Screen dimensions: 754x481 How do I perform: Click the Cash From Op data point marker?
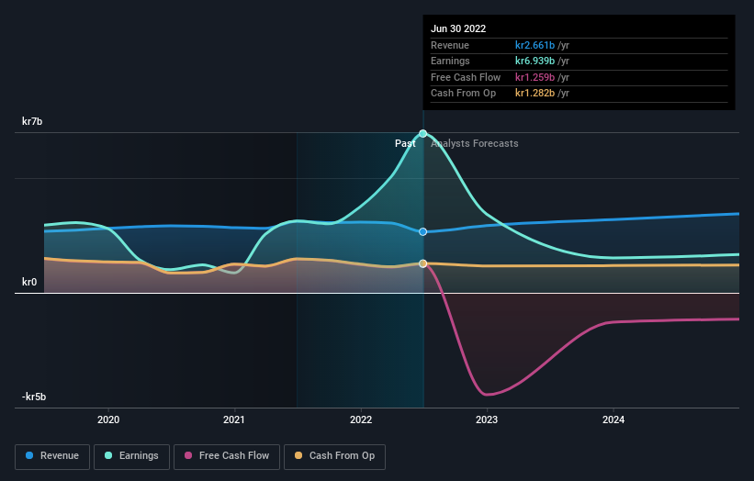coord(422,263)
